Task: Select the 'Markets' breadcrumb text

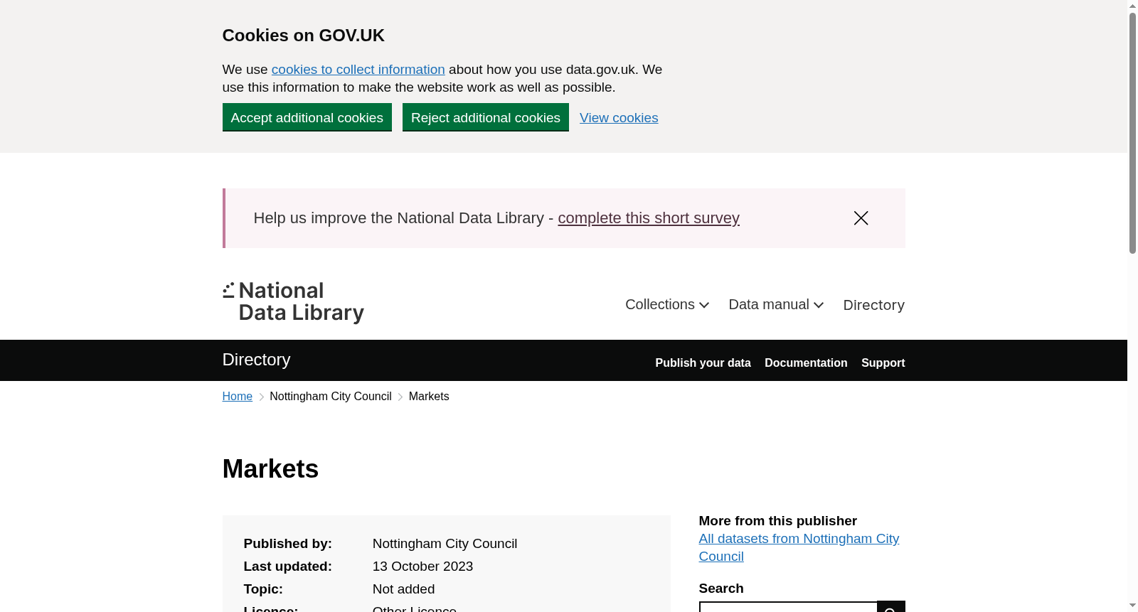Action: pyautogui.click(x=429, y=397)
